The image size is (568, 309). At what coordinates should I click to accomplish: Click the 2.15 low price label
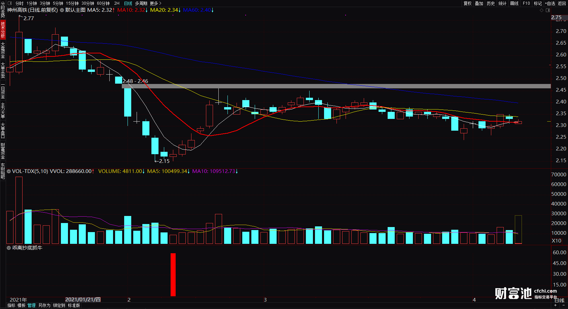[164, 161]
